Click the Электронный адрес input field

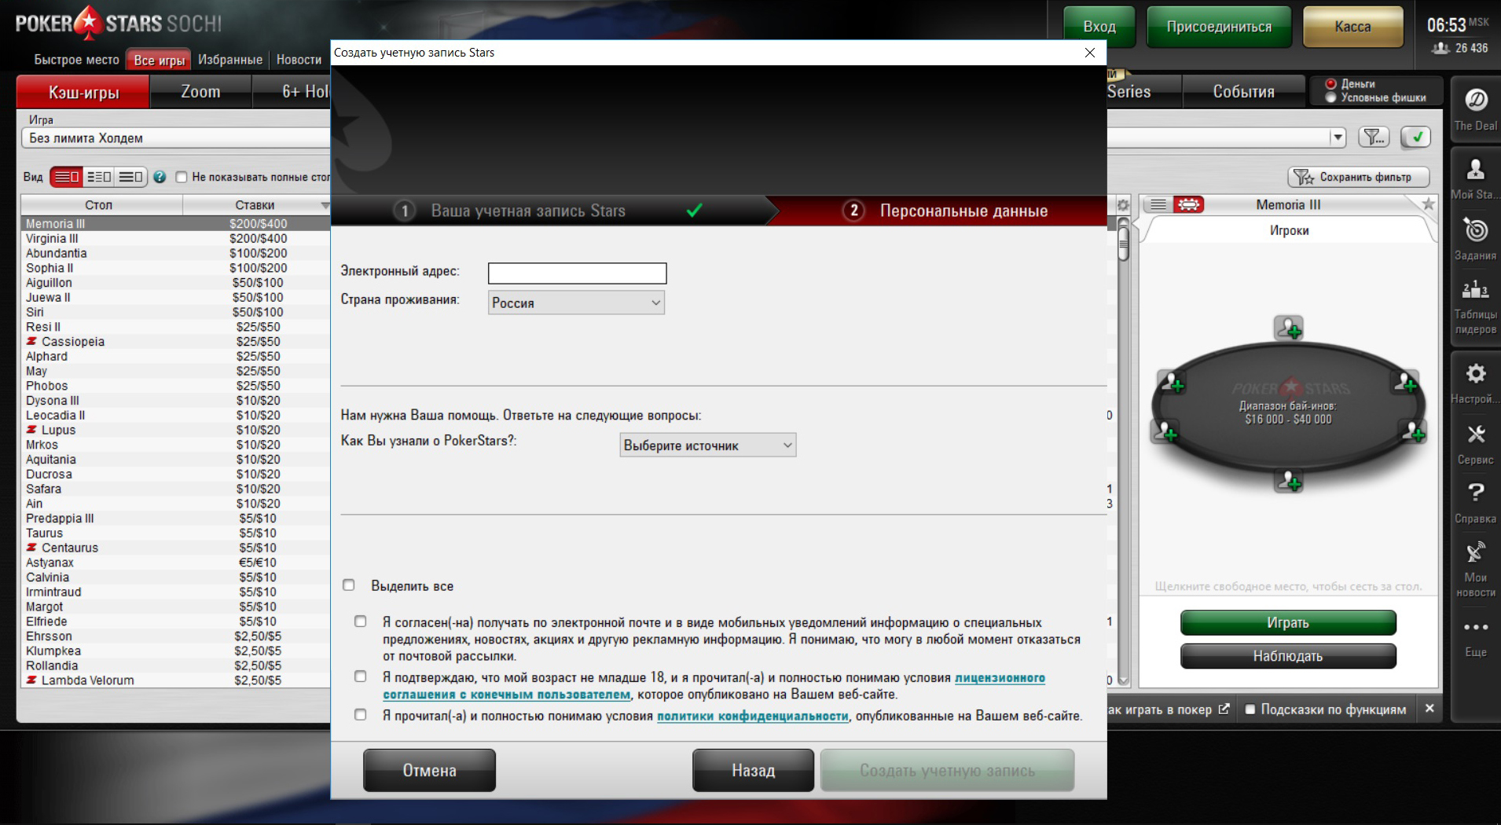click(x=577, y=273)
